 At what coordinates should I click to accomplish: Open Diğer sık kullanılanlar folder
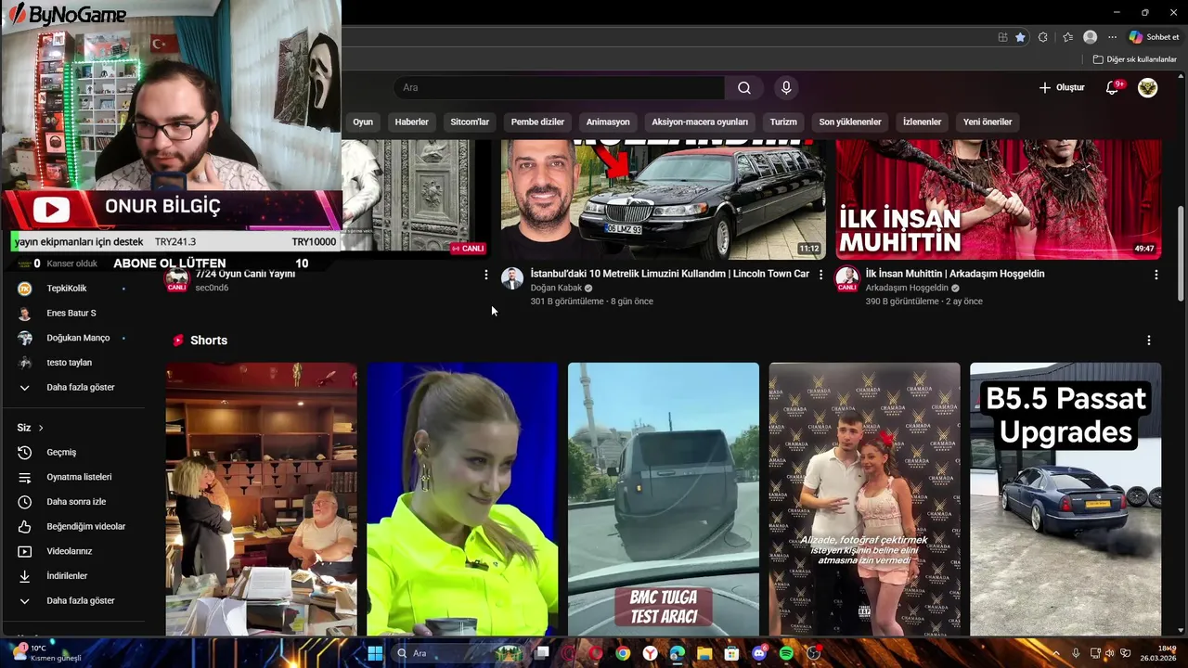pos(1134,59)
